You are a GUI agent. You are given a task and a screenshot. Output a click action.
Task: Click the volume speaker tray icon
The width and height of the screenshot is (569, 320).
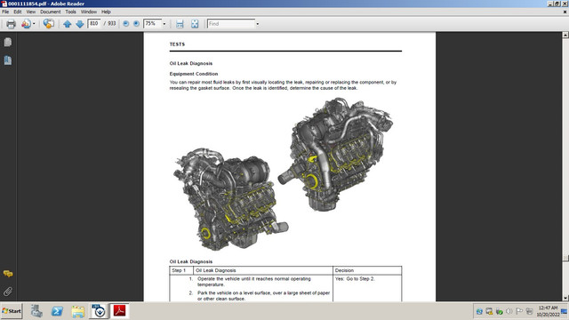tap(509, 311)
